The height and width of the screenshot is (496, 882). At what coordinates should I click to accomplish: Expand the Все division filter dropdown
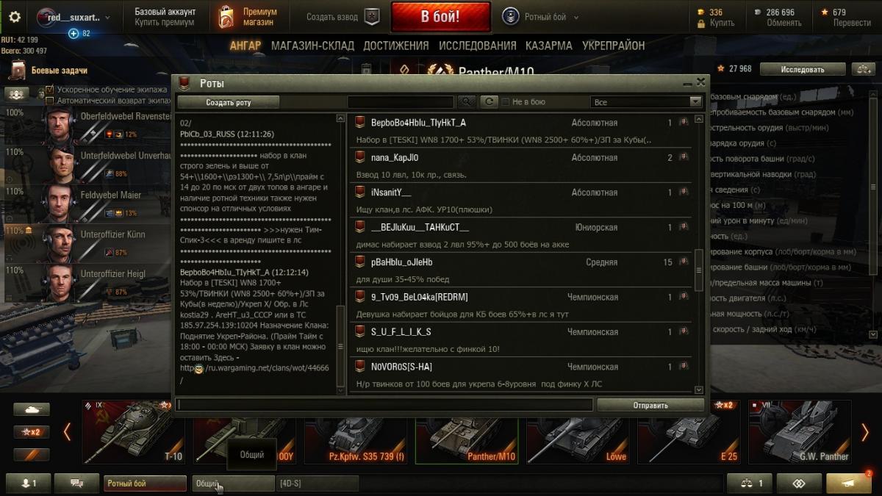coord(647,102)
